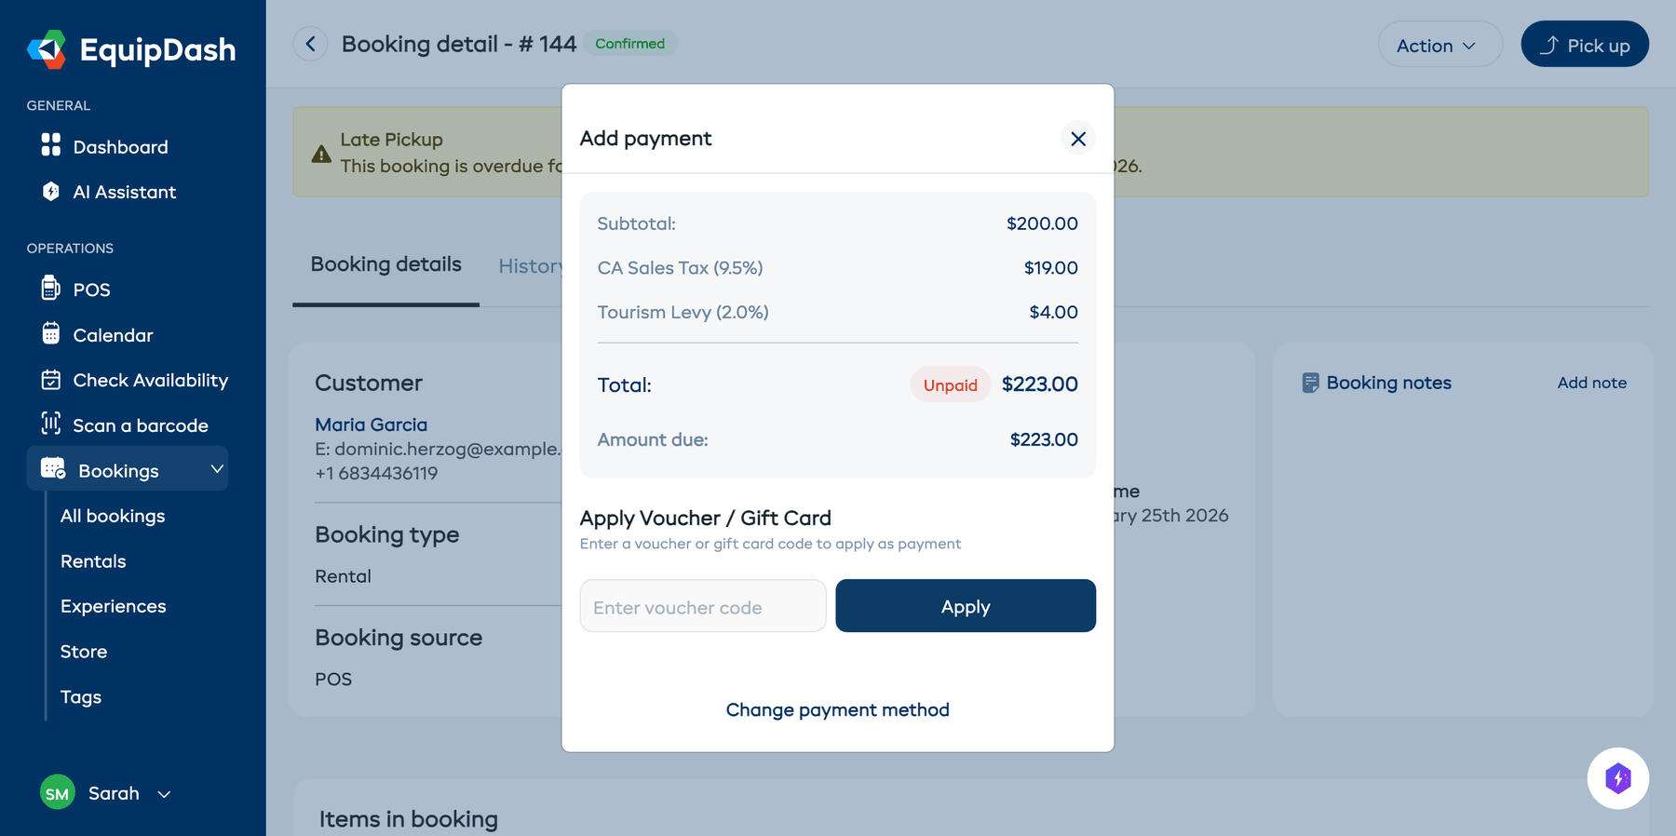Open the POS screen
The width and height of the screenshot is (1676, 836).
pos(49,289)
